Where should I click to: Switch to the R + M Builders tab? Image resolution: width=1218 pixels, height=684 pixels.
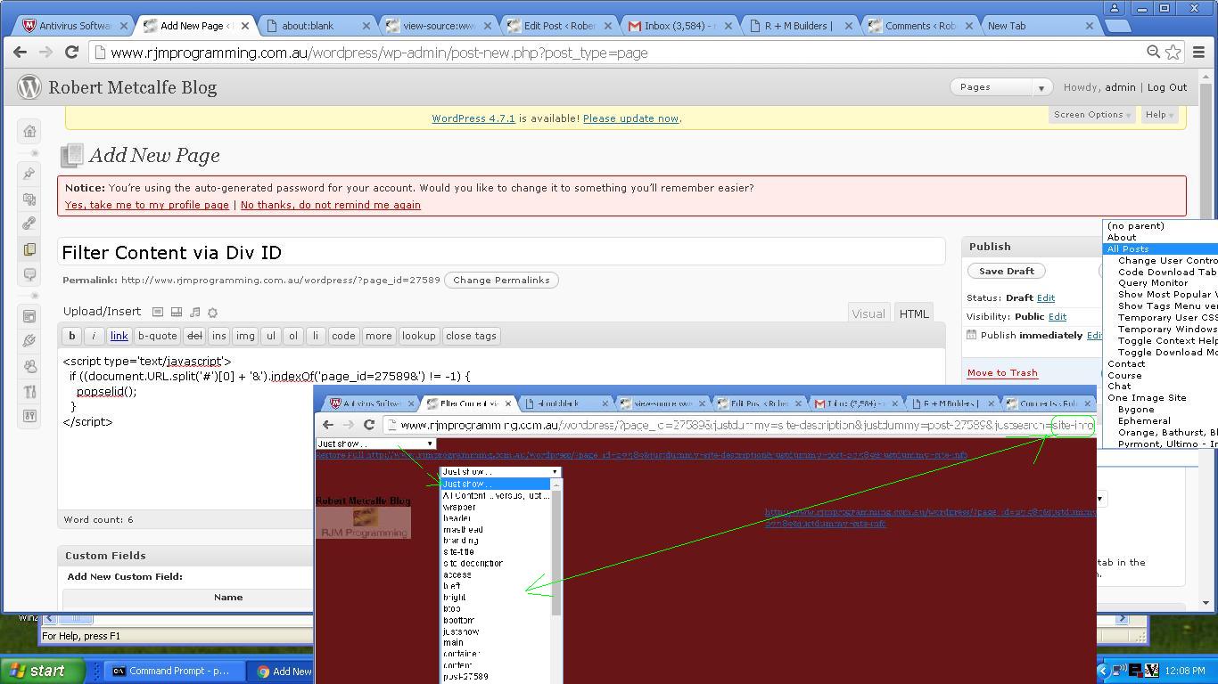pyautogui.click(x=799, y=26)
